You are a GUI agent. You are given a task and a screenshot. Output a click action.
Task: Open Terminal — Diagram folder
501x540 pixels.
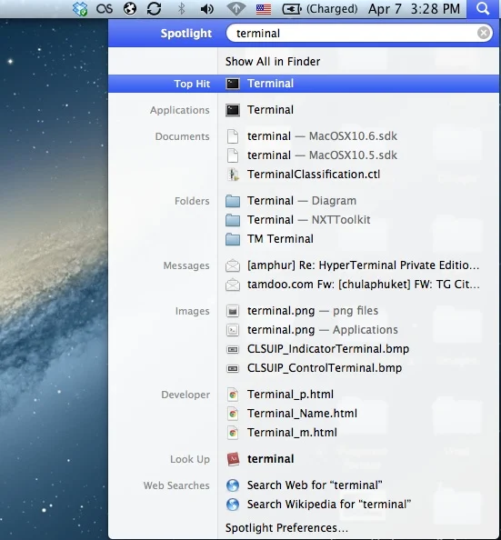[302, 201]
